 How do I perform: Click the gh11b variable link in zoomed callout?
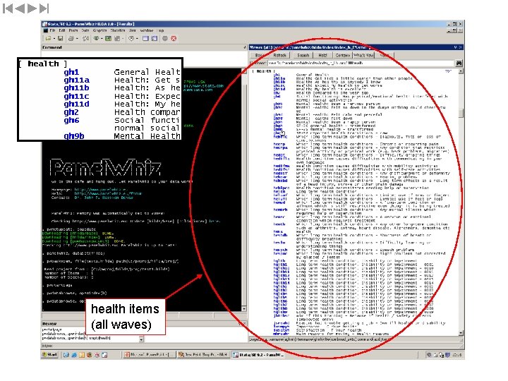[x=76, y=88]
